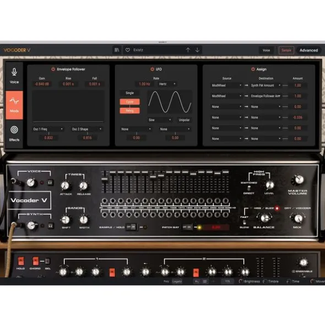Click the Timbre macro knob
Image resolution: width=325 pixels, height=326 pixels.
coord(264,281)
